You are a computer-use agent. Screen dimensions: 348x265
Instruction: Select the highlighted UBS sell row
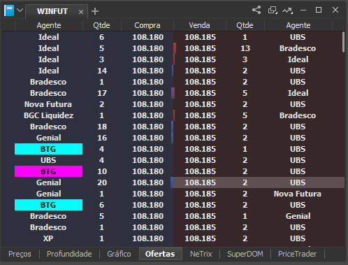(x=259, y=182)
